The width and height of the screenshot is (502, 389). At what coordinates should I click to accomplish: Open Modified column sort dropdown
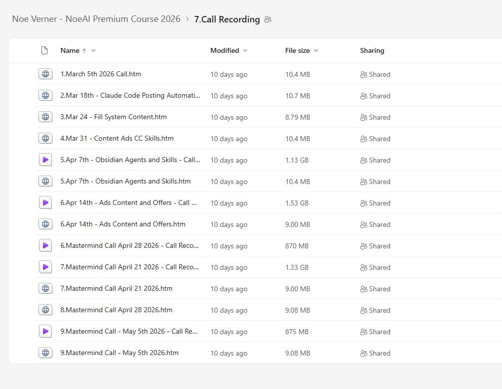[245, 50]
